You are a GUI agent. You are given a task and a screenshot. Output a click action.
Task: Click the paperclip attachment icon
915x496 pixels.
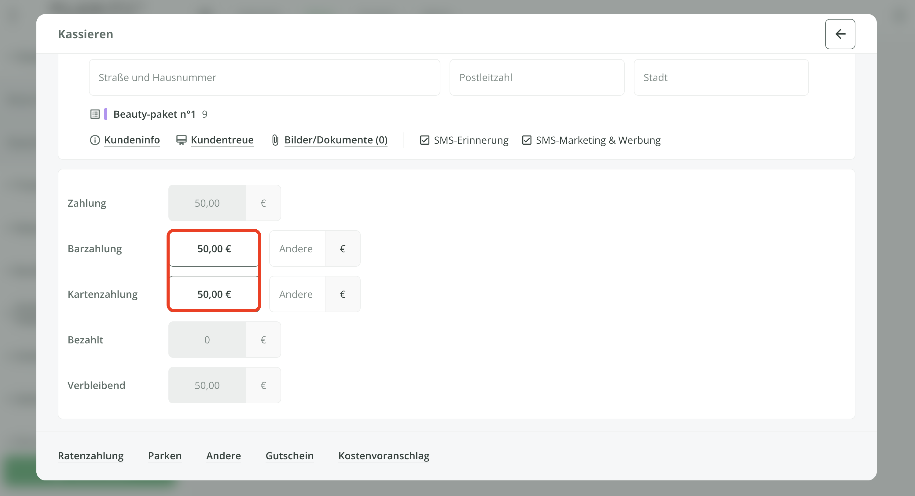(275, 140)
